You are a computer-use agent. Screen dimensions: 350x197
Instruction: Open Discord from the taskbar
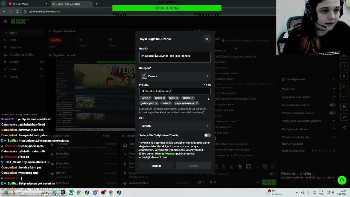(95, 193)
